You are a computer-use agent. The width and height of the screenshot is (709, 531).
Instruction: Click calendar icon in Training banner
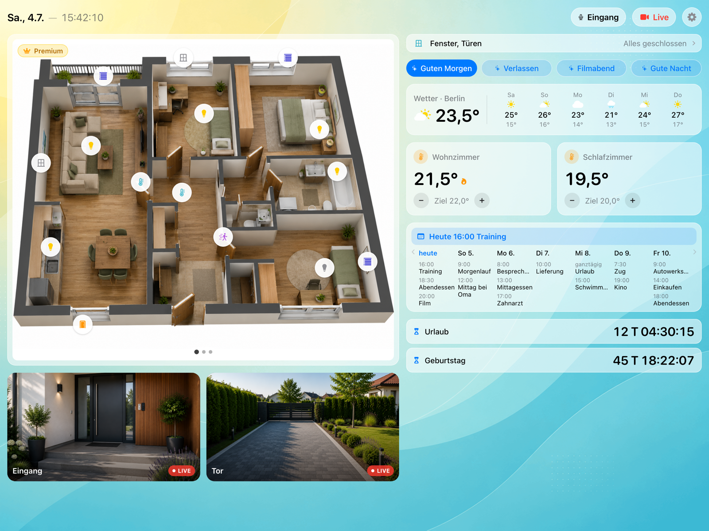click(x=421, y=237)
